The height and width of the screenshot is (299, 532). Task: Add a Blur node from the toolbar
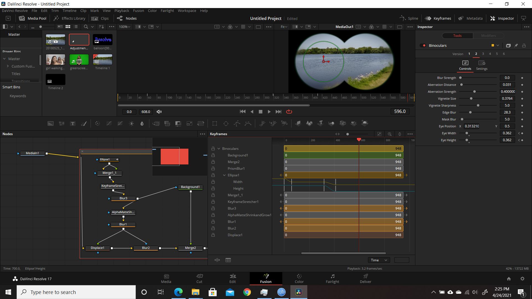pyautogui.click(x=142, y=123)
